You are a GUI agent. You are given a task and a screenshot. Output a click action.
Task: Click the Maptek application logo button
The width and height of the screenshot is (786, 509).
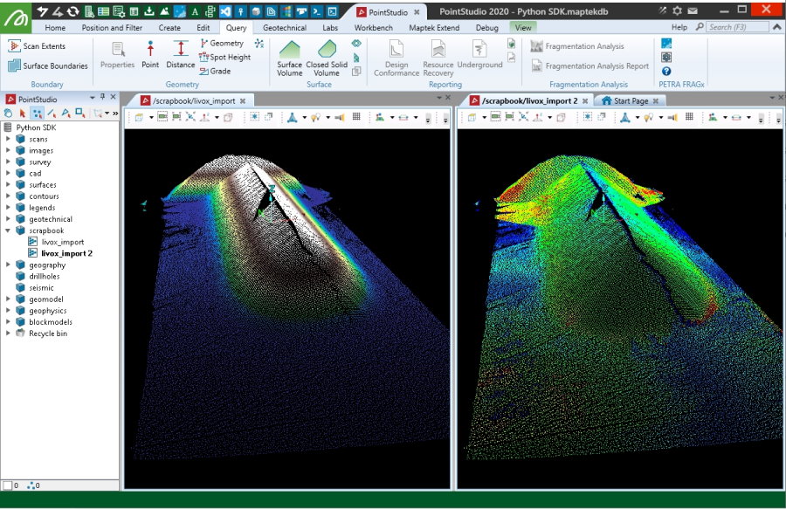16,17
